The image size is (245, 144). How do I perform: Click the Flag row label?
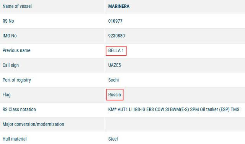coord(7,95)
